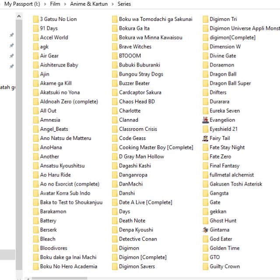Viewport: 280px width, 280px height.
Task: Select the Fate Zero folder icon
Action: (205, 157)
